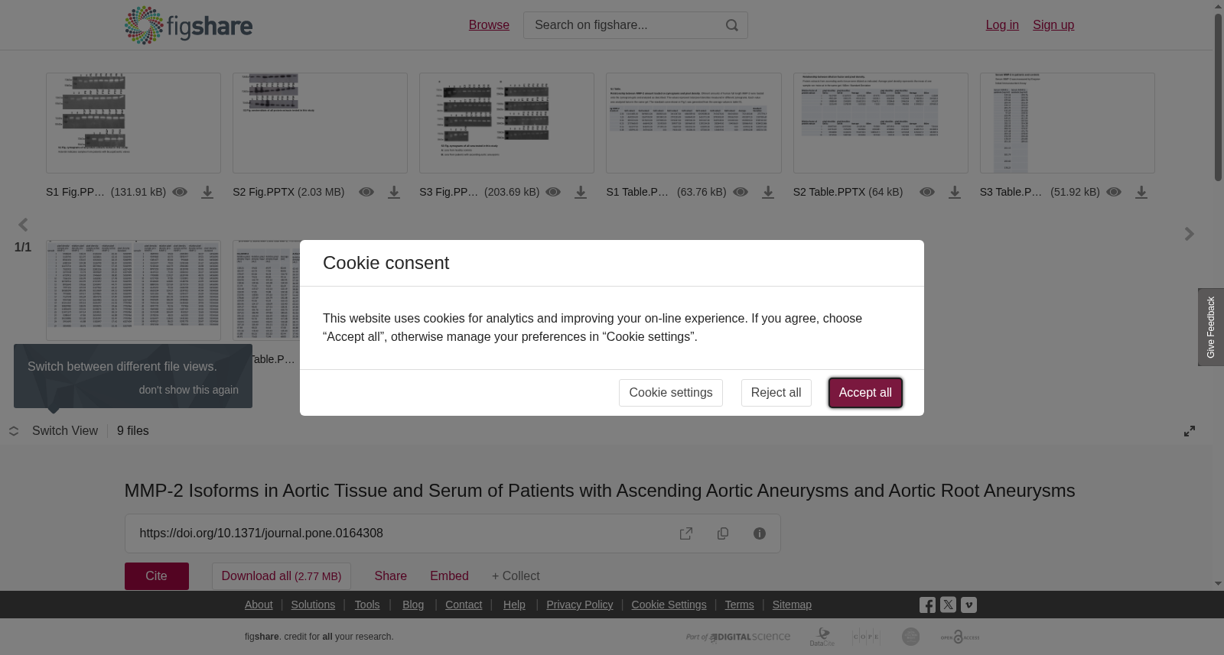This screenshot has height=655, width=1224.
Task: Copy the DOI link icon
Action: (x=723, y=533)
